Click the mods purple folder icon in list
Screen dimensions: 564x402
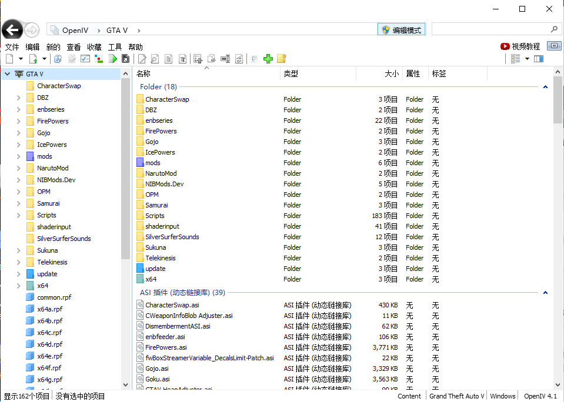[x=141, y=163]
